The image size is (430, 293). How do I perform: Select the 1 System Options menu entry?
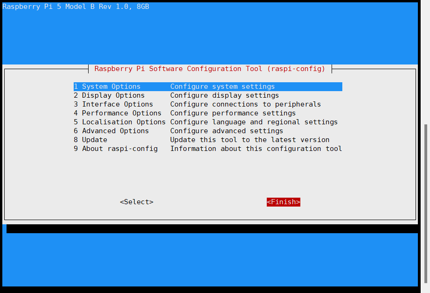(208, 86)
